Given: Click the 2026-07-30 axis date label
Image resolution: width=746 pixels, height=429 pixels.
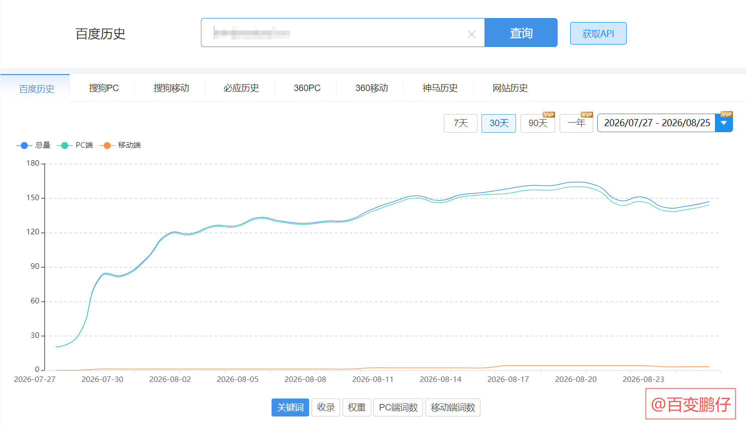Looking at the screenshot, I should (x=102, y=379).
